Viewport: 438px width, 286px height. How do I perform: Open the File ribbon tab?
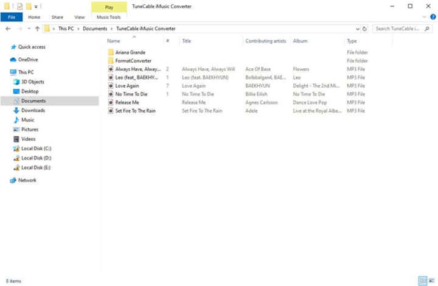pos(12,17)
